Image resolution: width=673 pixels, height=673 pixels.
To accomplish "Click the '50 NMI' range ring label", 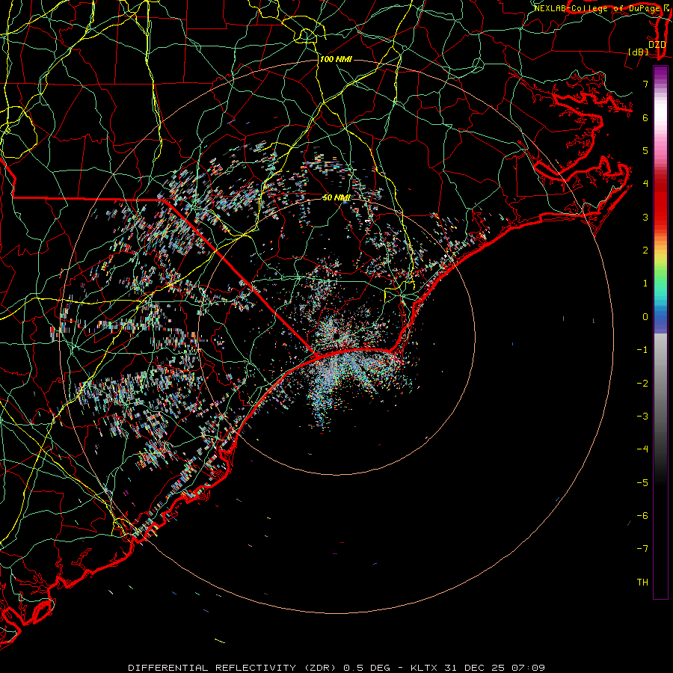I will tap(336, 197).
